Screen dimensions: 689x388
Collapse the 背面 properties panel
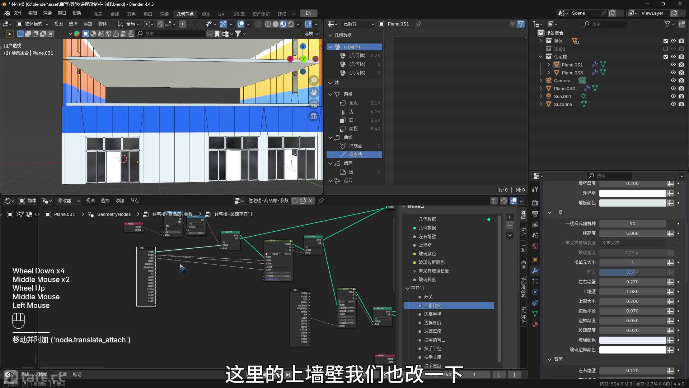point(549,360)
